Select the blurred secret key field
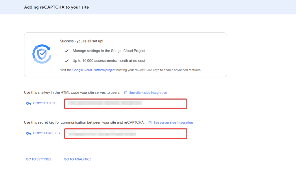The width and height of the screenshot is (296, 175). click(x=125, y=133)
